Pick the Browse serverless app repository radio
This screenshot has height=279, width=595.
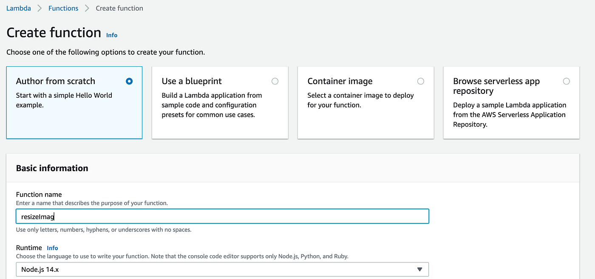click(x=567, y=81)
